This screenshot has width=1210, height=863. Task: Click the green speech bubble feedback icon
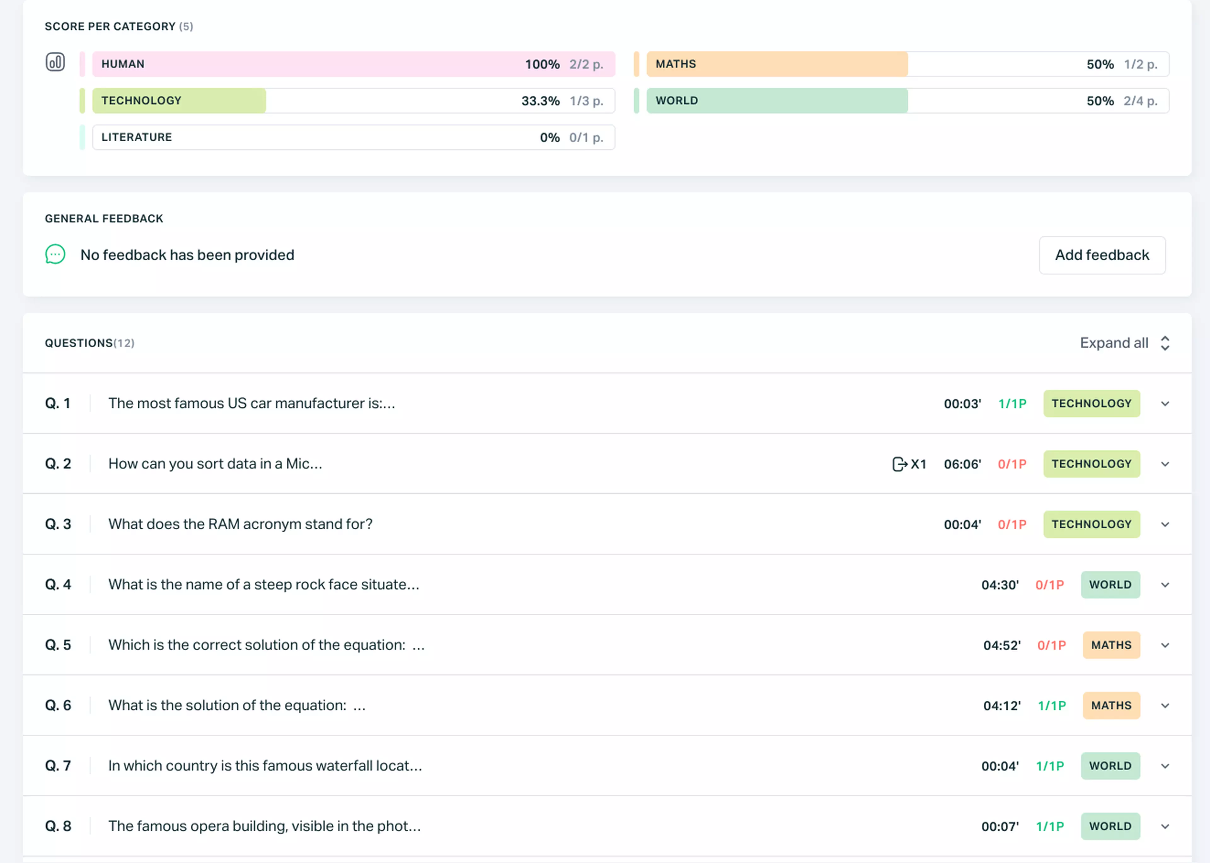coord(55,254)
